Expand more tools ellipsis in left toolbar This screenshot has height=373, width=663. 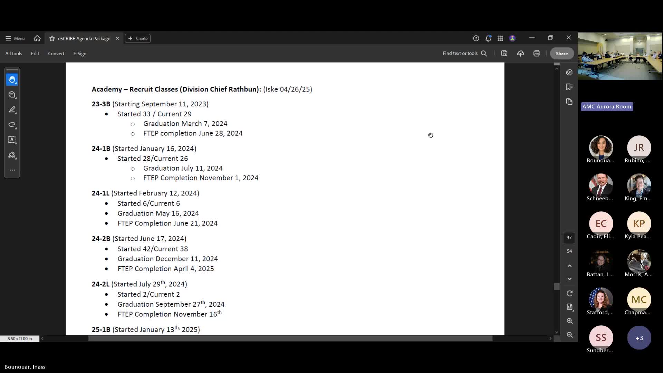[12, 170]
